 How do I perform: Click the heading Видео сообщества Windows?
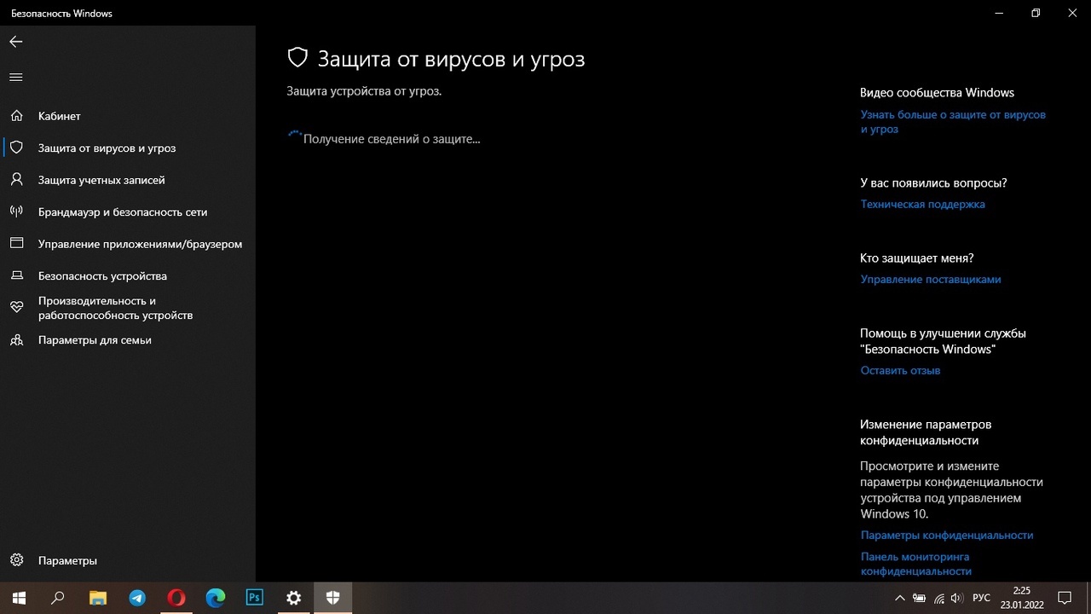(937, 92)
